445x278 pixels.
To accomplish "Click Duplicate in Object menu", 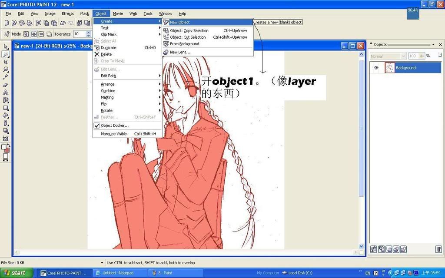I will tap(127, 48).
